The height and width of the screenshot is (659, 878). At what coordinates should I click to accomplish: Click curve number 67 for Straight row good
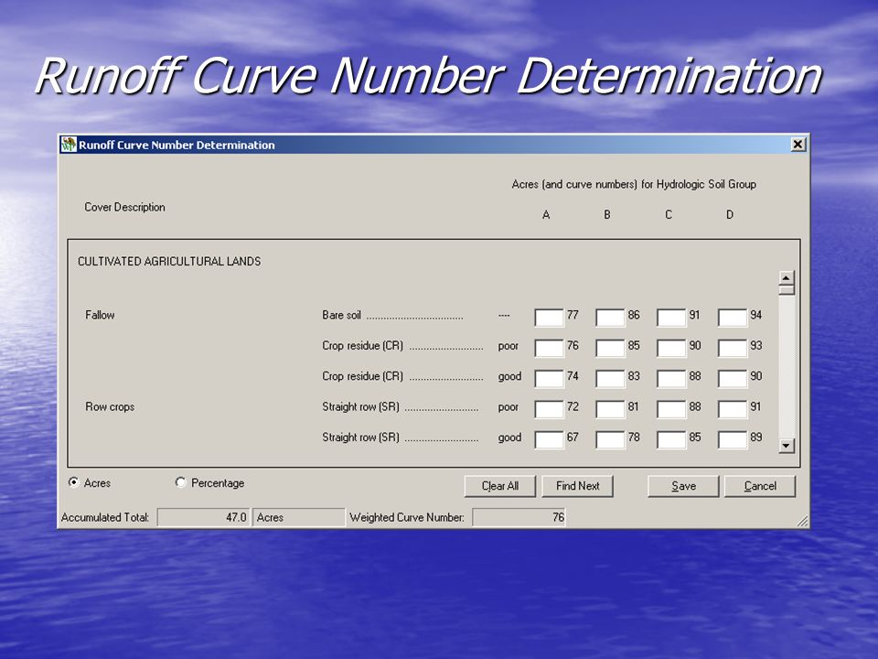(x=573, y=438)
